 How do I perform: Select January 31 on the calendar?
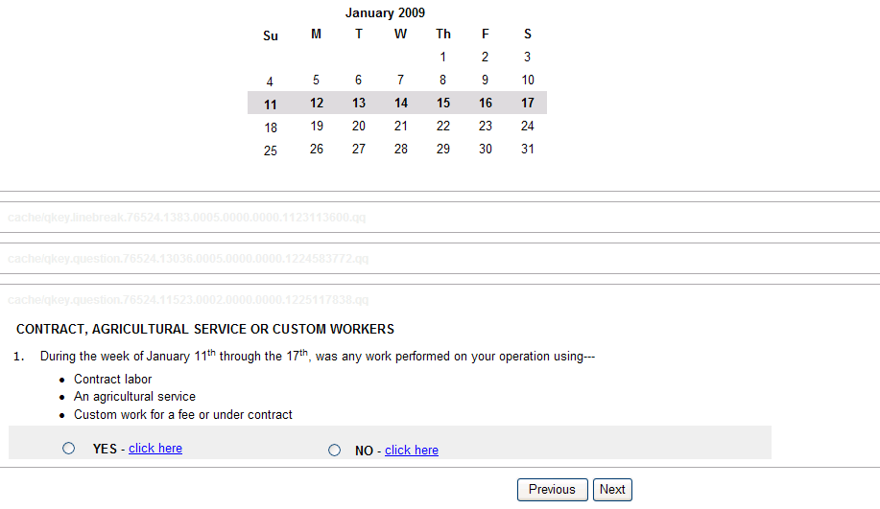click(x=528, y=149)
